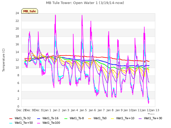Click the magenta peak near Jan 5
Screen dimensions: 171x128
point(82,15)
